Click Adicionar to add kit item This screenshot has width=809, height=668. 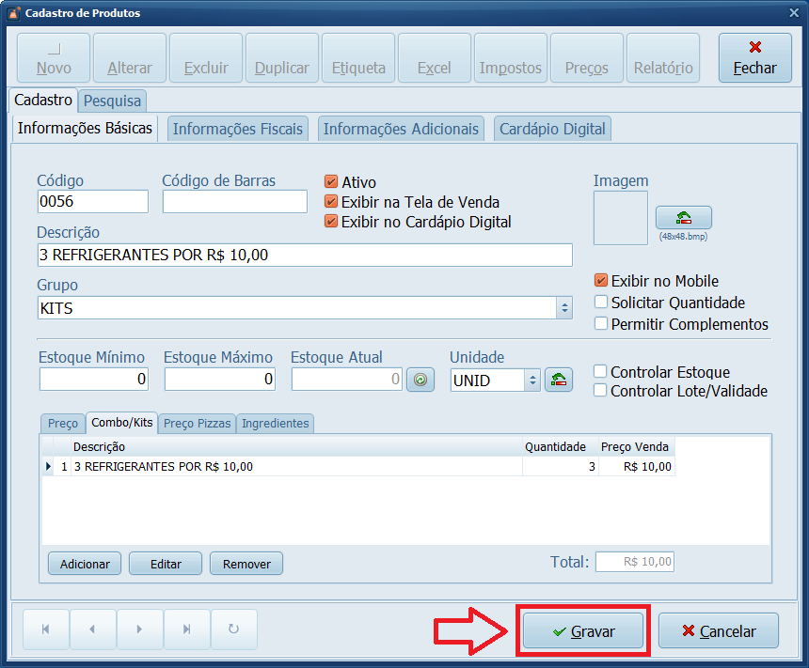click(85, 564)
